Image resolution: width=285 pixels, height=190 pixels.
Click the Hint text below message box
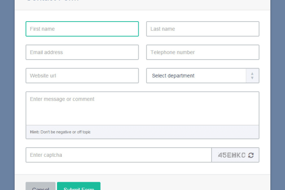click(60, 132)
